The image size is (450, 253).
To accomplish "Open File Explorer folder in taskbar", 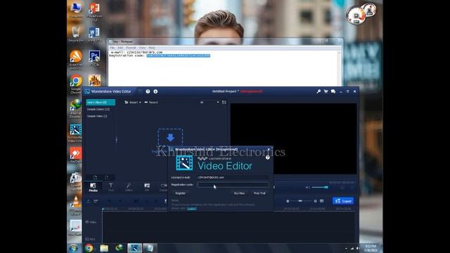I will click(104, 248).
